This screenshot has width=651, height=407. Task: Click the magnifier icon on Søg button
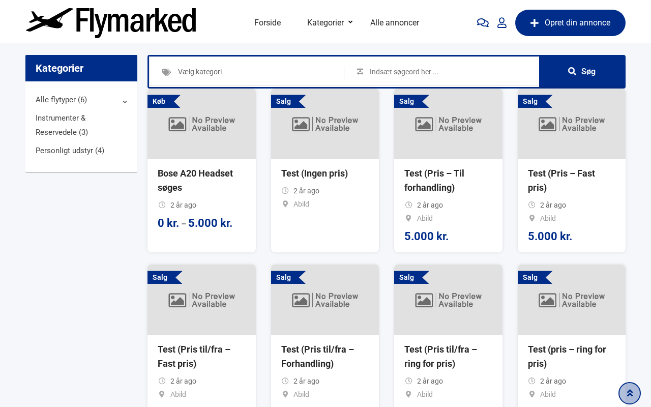572,72
